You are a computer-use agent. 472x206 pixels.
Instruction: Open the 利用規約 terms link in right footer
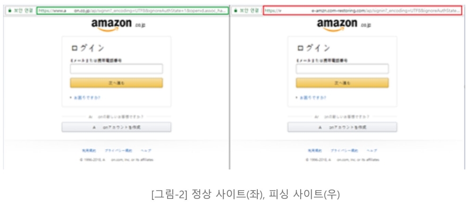(314, 151)
